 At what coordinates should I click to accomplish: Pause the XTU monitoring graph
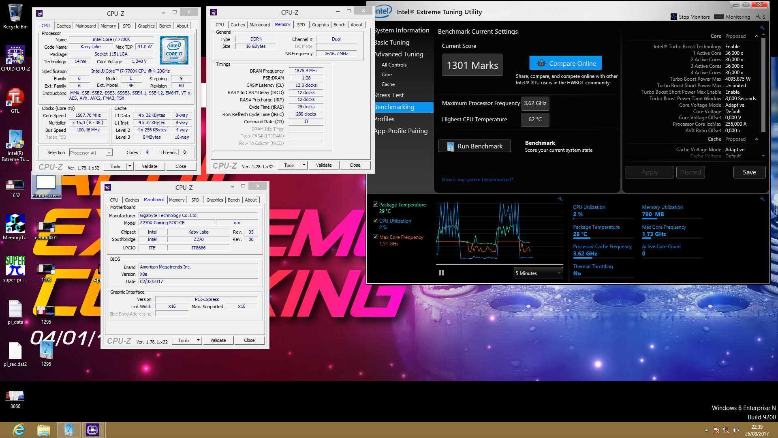coord(441,273)
